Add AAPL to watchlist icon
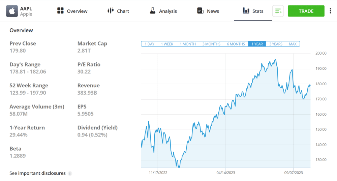Image resolution: width=337 pixels, height=181 pixels. 278,11
